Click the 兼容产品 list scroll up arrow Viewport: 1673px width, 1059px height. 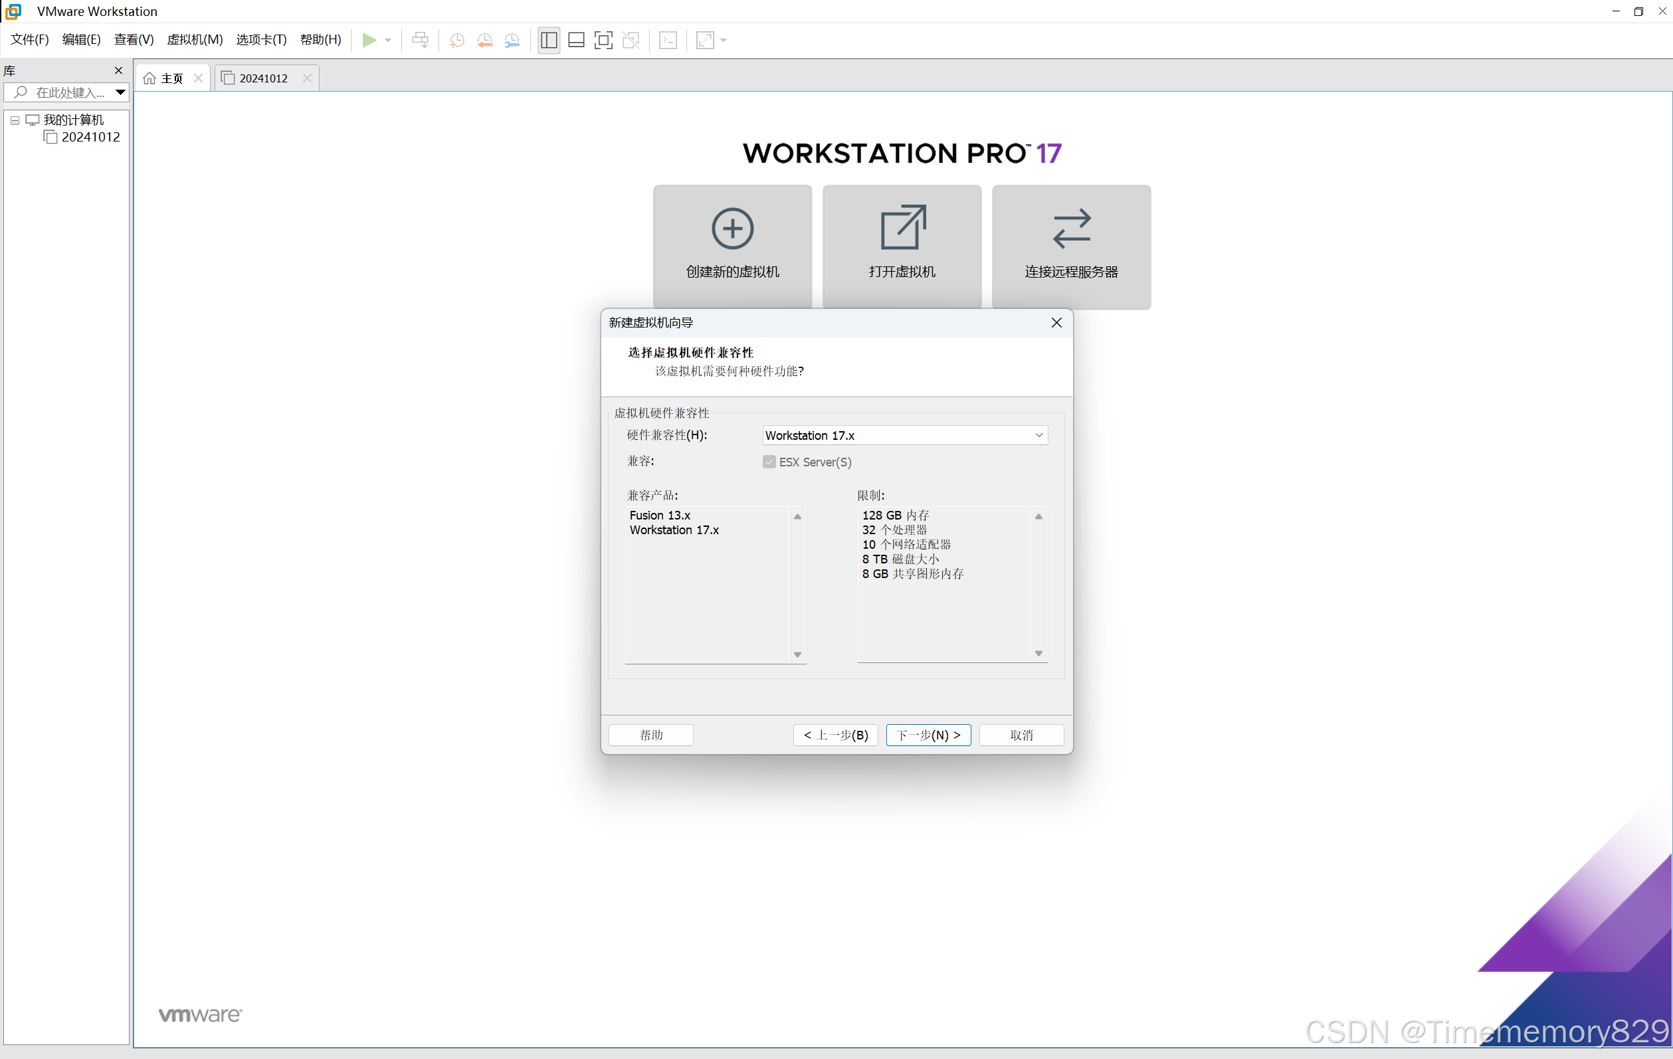pyautogui.click(x=797, y=516)
